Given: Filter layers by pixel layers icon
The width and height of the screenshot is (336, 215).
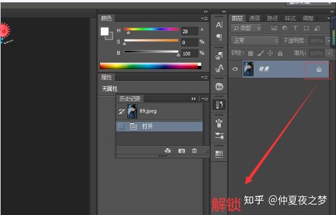Looking at the screenshot, I should click(274, 28).
